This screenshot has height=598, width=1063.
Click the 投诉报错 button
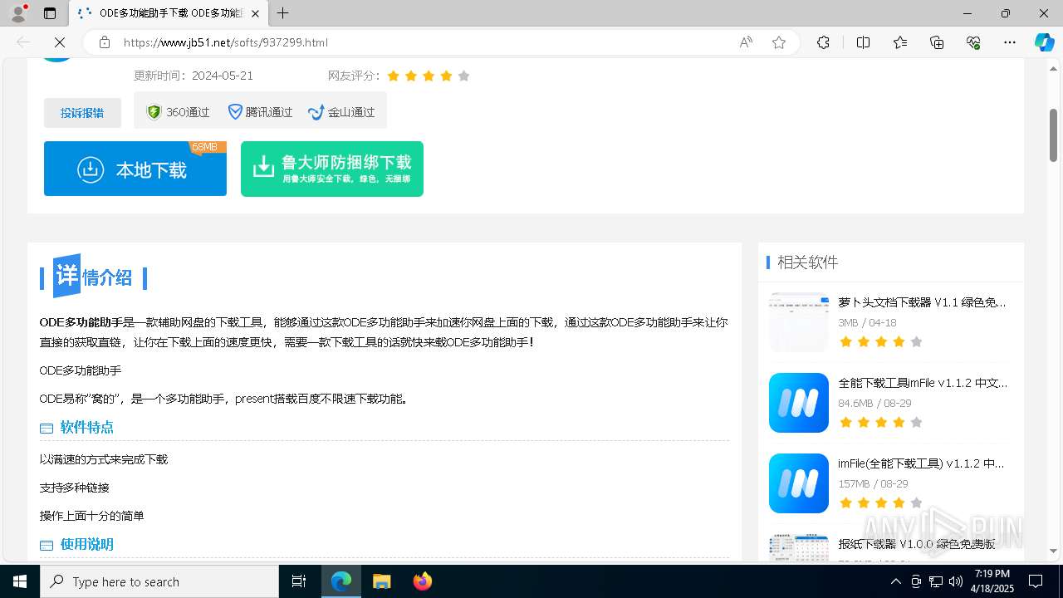(82, 113)
